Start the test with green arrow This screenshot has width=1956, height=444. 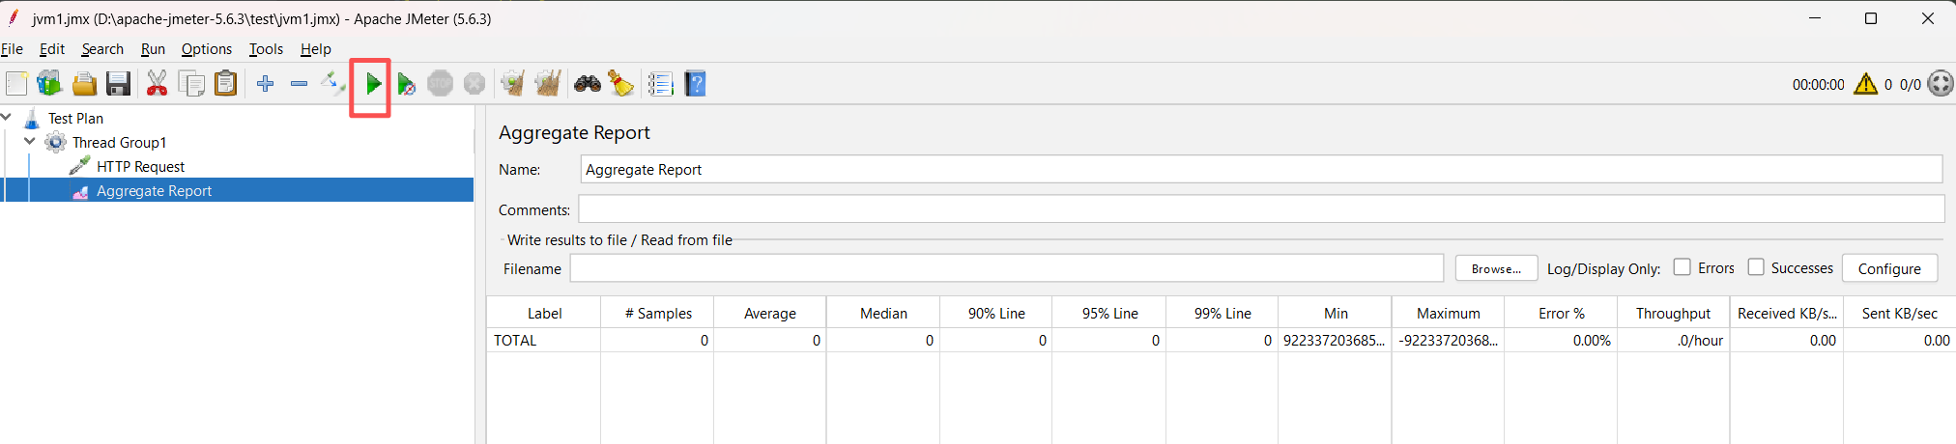click(x=373, y=84)
